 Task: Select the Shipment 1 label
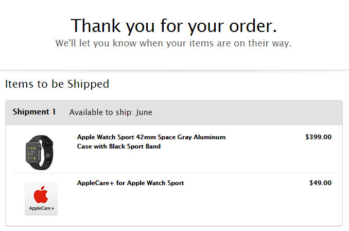pyautogui.click(x=34, y=112)
